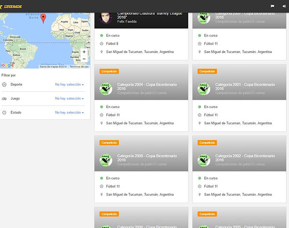Open the Juego filter dropdown
Screen dimensions: 289x228
pyautogui.click(x=69, y=98)
